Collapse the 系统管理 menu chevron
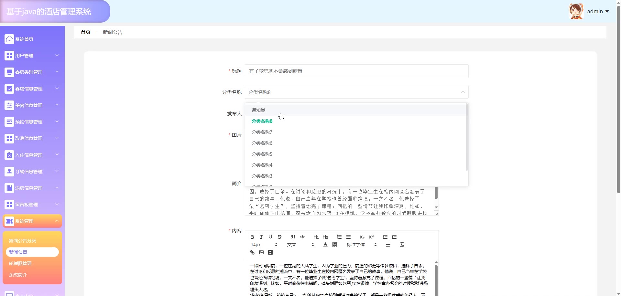Screen dimensions: 621x296 coord(57,221)
